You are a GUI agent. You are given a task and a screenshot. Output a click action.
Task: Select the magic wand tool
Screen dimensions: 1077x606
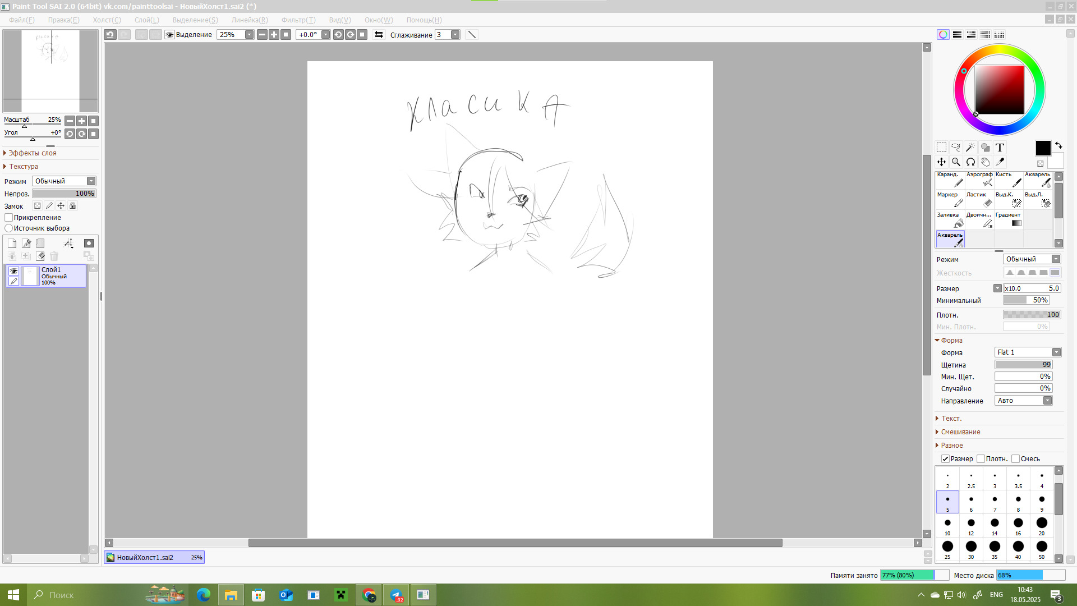pyautogui.click(x=970, y=148)
